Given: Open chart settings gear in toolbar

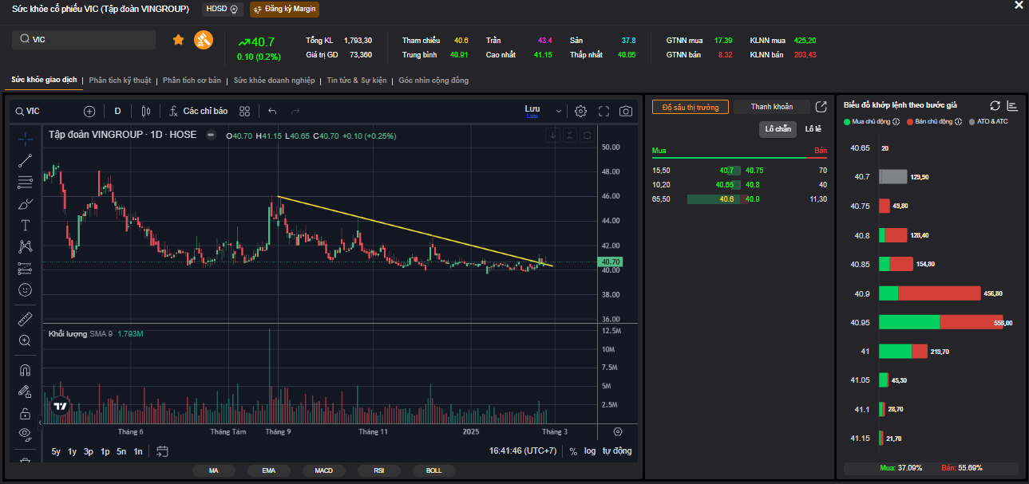Looking at the screenshot, I should tap(581, 112).
